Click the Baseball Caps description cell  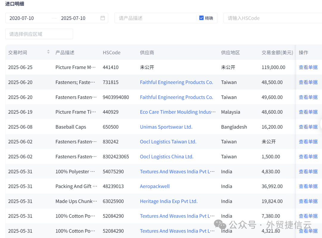pos(71,127)
